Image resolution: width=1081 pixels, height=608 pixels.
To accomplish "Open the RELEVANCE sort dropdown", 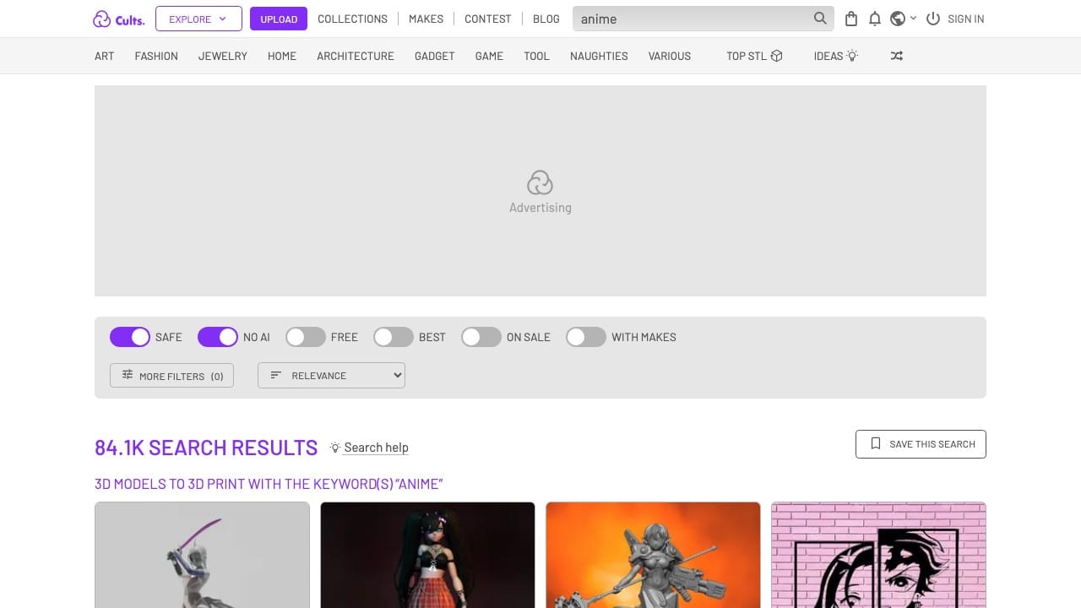I will click(x=330, y=375).
